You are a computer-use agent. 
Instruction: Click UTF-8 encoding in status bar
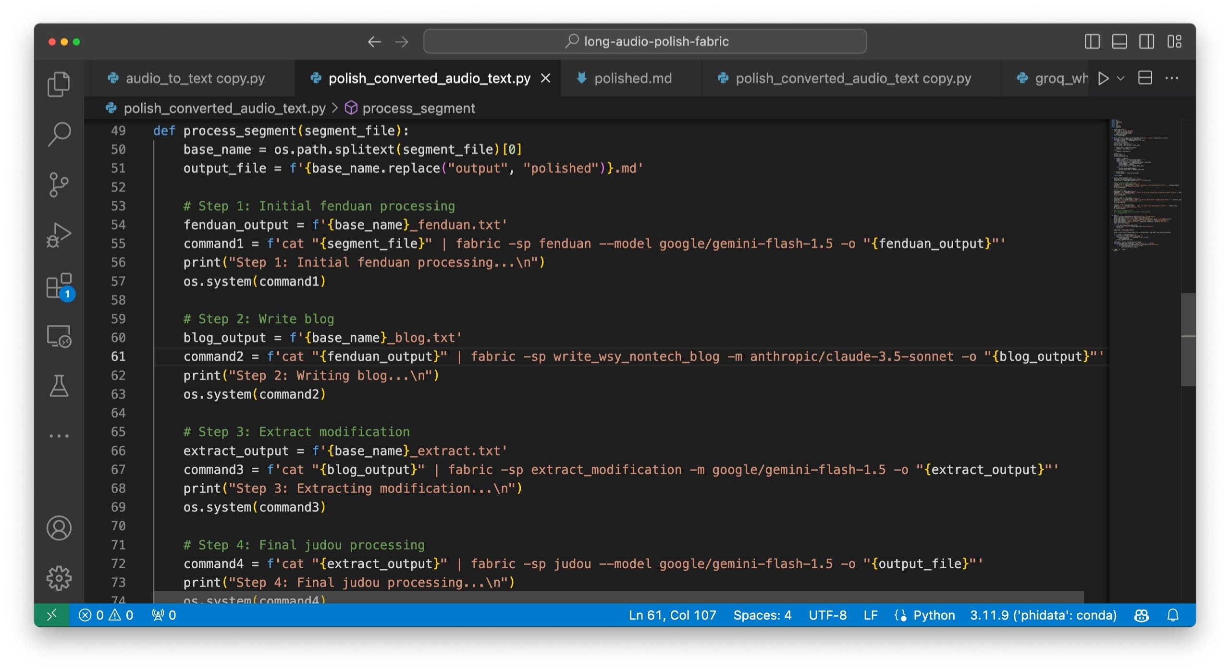coord(827,615)
